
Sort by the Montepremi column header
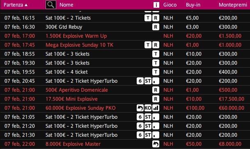[233, 5]
